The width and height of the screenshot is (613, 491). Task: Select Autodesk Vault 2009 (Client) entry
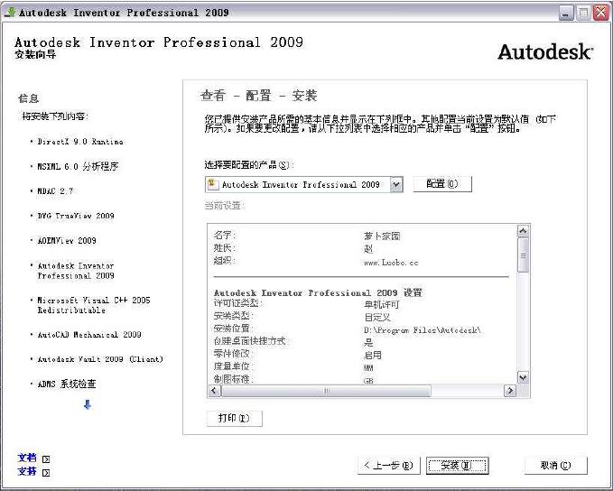100,359
